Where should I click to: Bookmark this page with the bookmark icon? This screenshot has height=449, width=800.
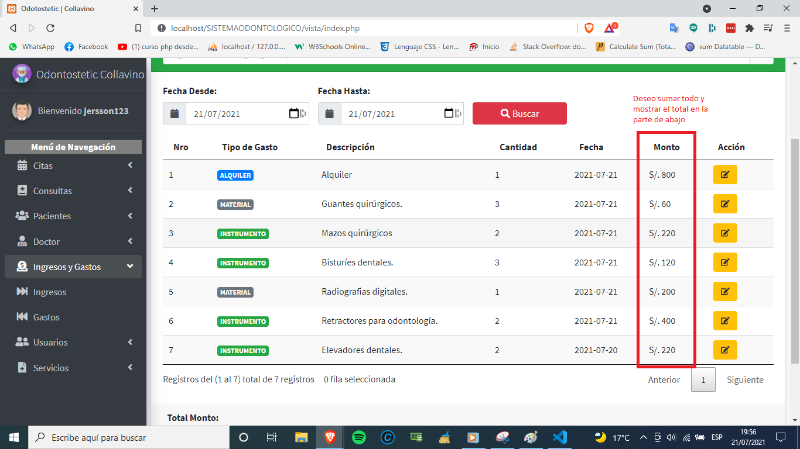[x=138, y=28]
